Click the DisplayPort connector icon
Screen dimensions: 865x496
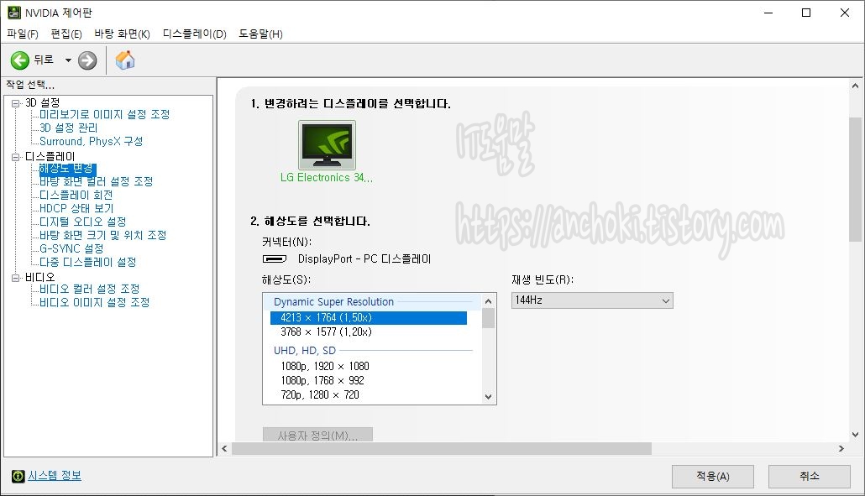click(274, 258)
